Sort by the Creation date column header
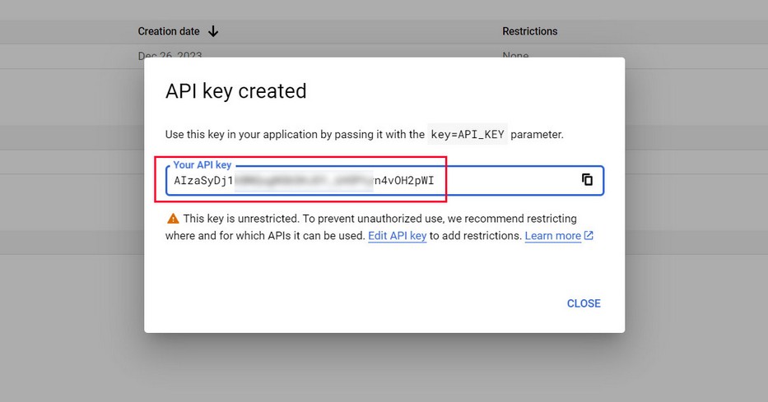This screenshot has width=768, height=402. (169, 31)
